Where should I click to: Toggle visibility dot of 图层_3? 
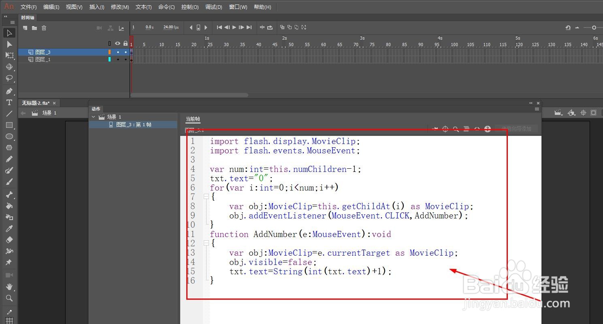tap(118, 52)
